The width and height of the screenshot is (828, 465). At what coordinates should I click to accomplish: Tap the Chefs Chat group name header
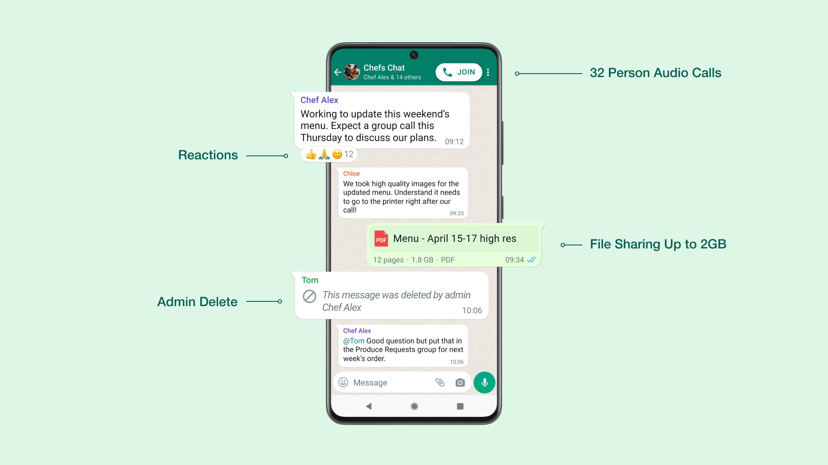point(385,68)
